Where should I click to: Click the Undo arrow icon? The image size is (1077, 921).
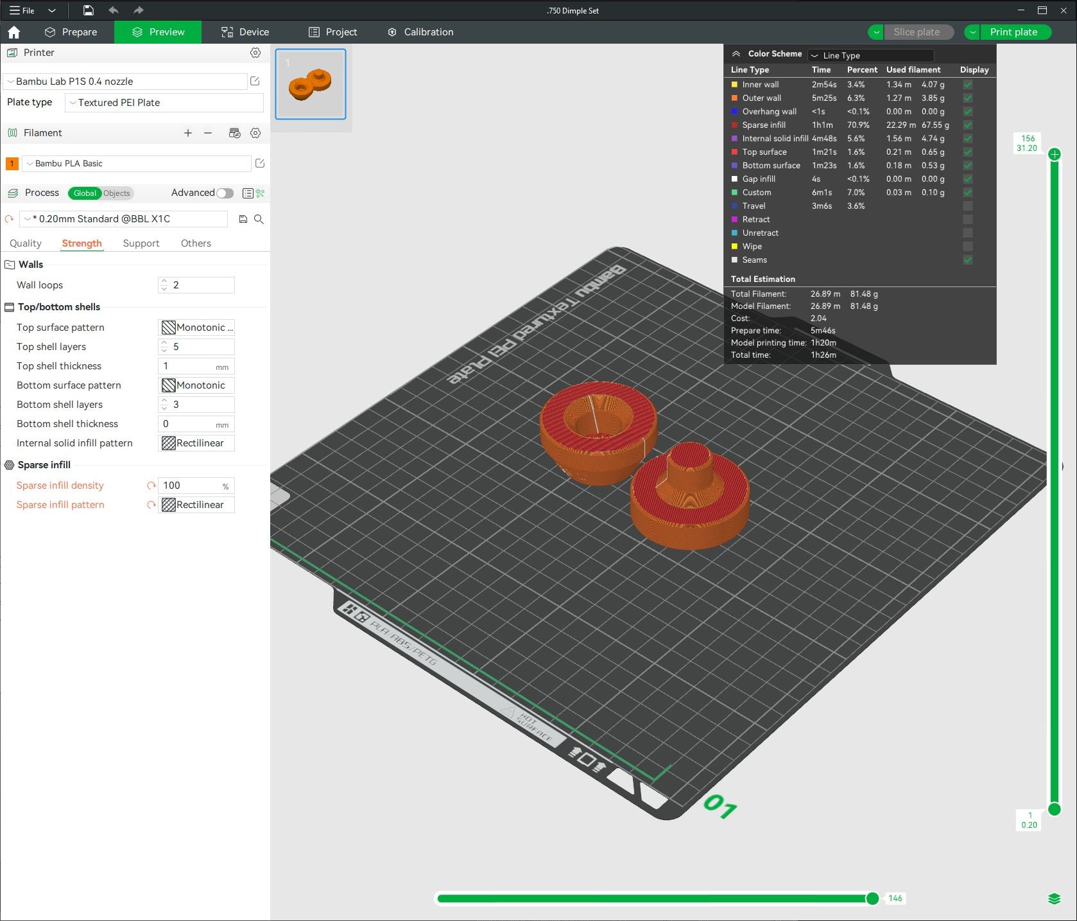click(114, 10)
